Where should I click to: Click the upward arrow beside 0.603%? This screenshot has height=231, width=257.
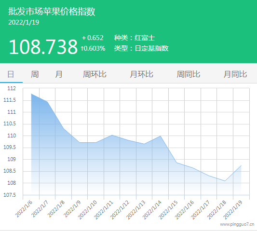(x=82, y=48)
